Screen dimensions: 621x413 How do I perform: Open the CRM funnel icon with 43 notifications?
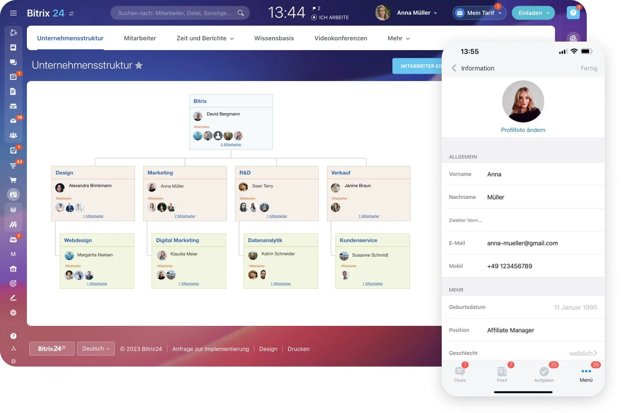13,165
